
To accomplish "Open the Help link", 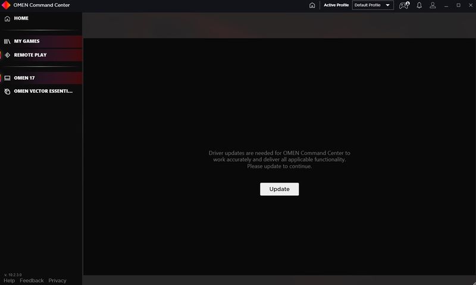I will (9, 280).
